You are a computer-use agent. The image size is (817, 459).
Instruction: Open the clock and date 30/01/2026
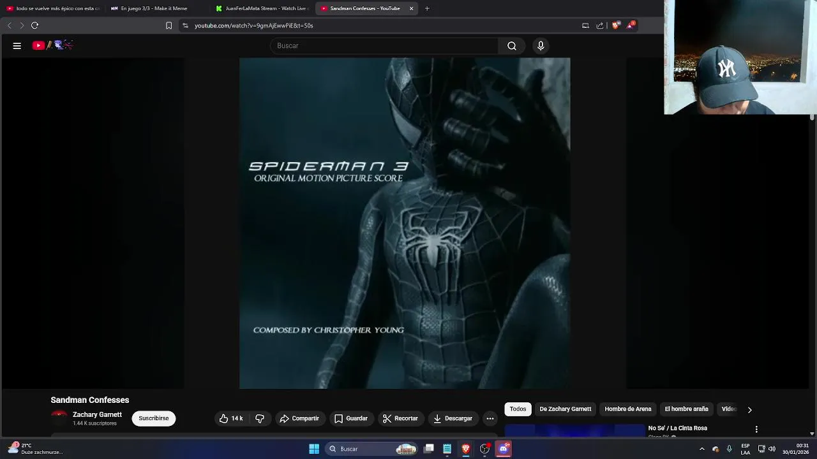(x=795, y=449)
